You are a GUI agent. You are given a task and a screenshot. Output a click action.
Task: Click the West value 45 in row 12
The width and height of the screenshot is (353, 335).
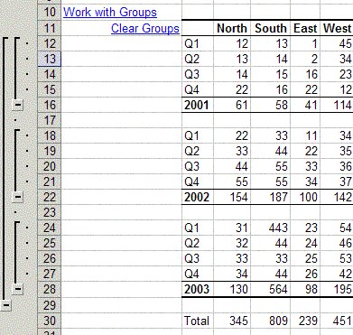[337, 43]
